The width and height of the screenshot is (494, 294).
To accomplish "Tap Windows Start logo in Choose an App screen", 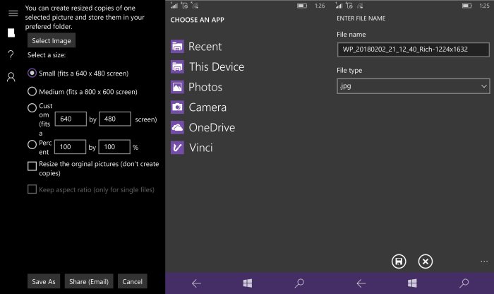I will [248, 283].
